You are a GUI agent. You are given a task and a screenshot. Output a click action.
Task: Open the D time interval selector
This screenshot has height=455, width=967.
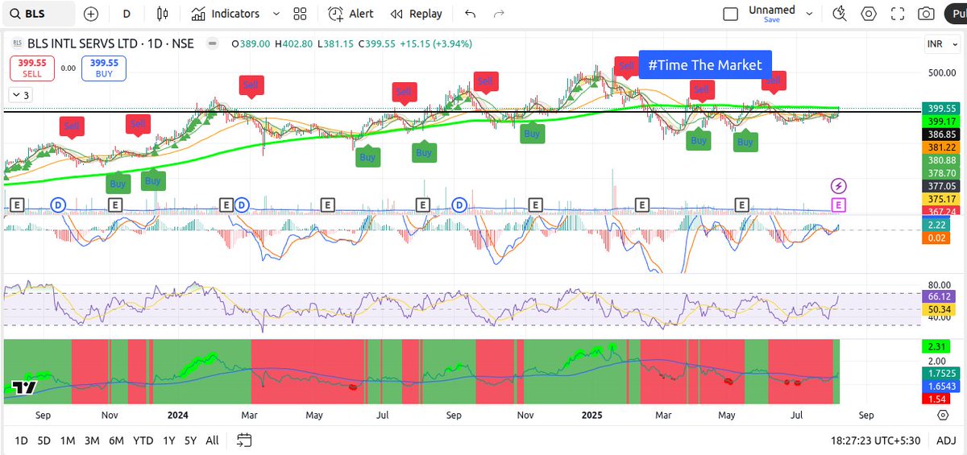click(x=127, y=14)
